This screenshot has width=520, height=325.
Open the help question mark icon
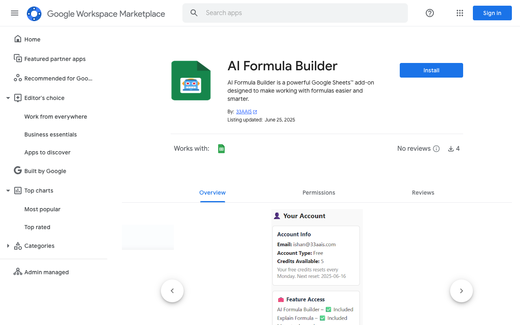[x=429, y=13]
